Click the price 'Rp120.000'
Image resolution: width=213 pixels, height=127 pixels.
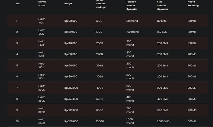coord(71,32)
